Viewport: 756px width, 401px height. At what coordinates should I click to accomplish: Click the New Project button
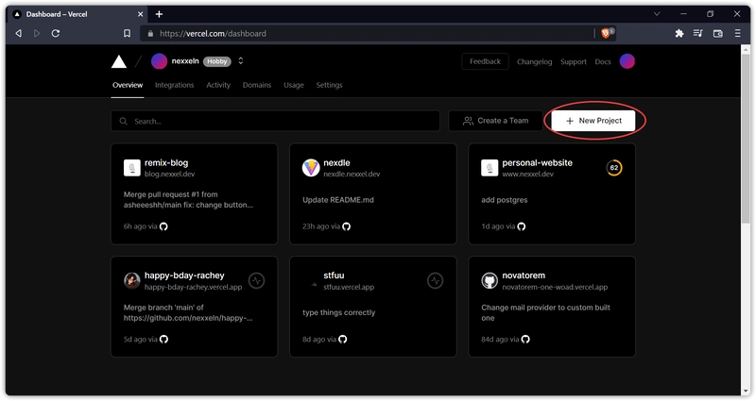(x=593, y=121)
